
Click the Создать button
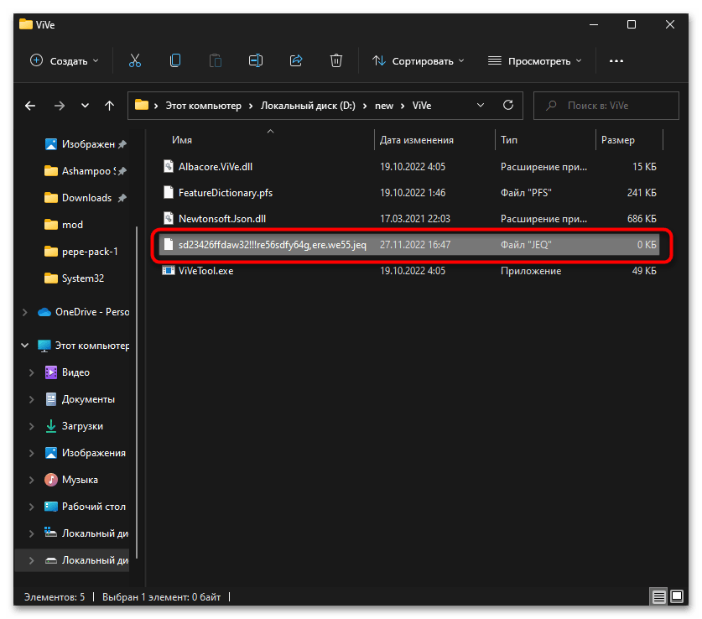pos(64,60)
